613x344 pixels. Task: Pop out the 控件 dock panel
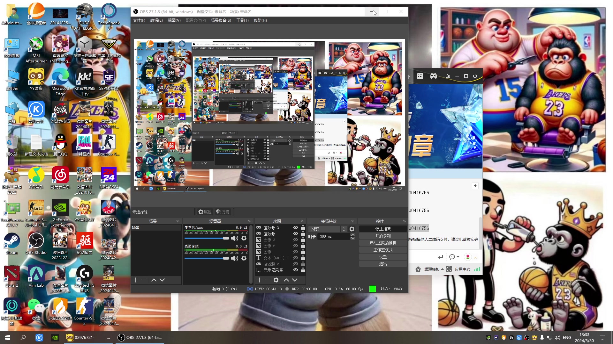click(405, 221)
